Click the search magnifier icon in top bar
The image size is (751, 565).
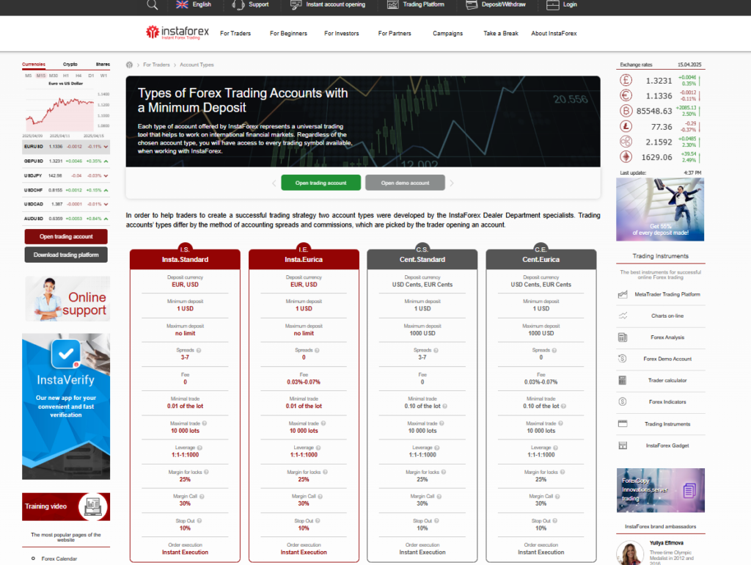pyautogui.click(x=153, y=4)
